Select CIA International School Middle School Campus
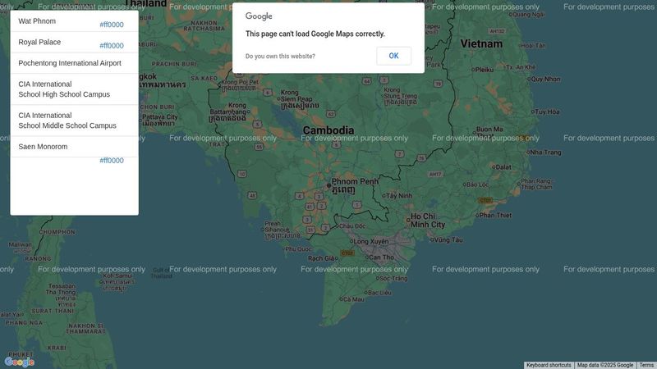The image size is (657, 369). coord(67,121)
